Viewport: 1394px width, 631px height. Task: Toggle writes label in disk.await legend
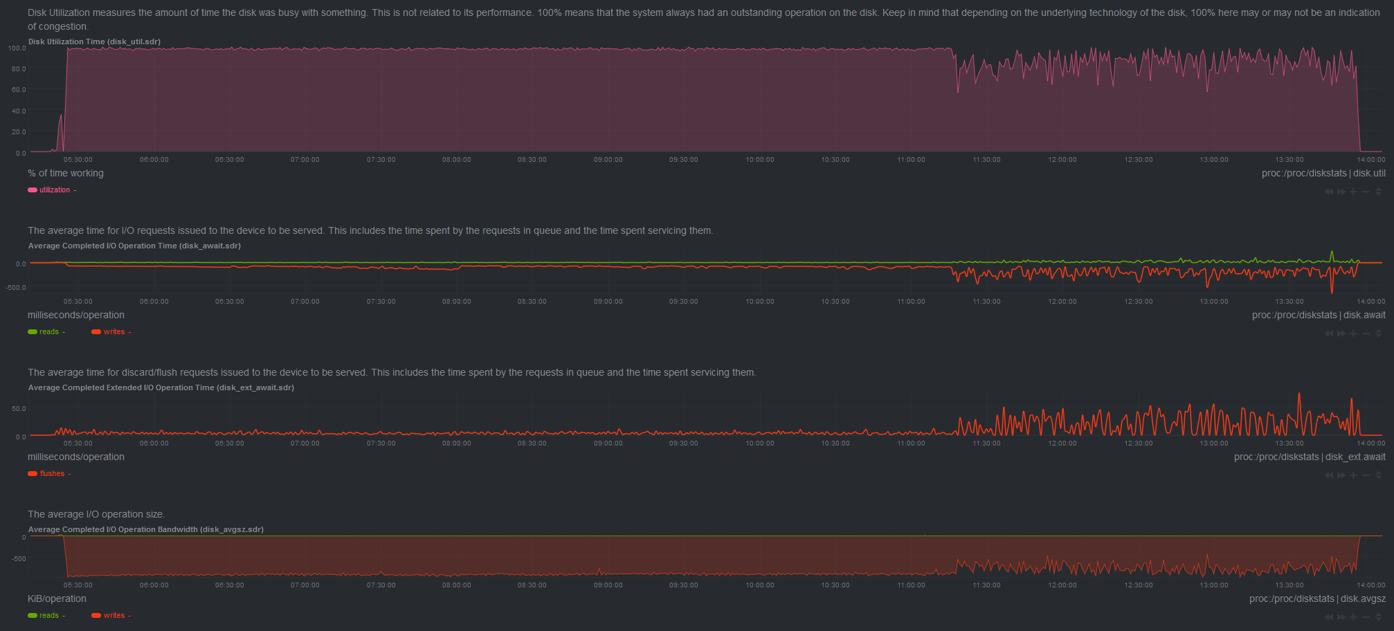(114, 331)
